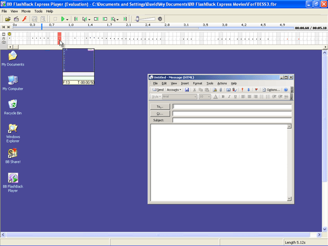Image resolution: width=328 pixels, height=246 pixels.
Task: Expand the cursor playback dropdown arrow
Action: point(117,19)
